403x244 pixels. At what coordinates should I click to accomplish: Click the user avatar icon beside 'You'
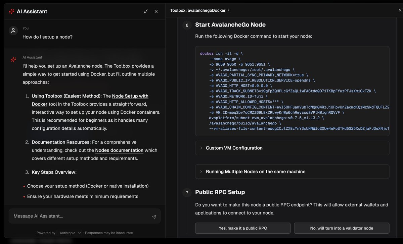pos(13,31)
